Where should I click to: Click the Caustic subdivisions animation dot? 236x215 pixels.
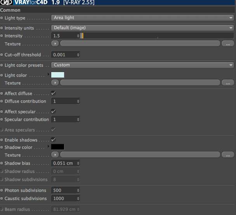[x=2, y=198]
